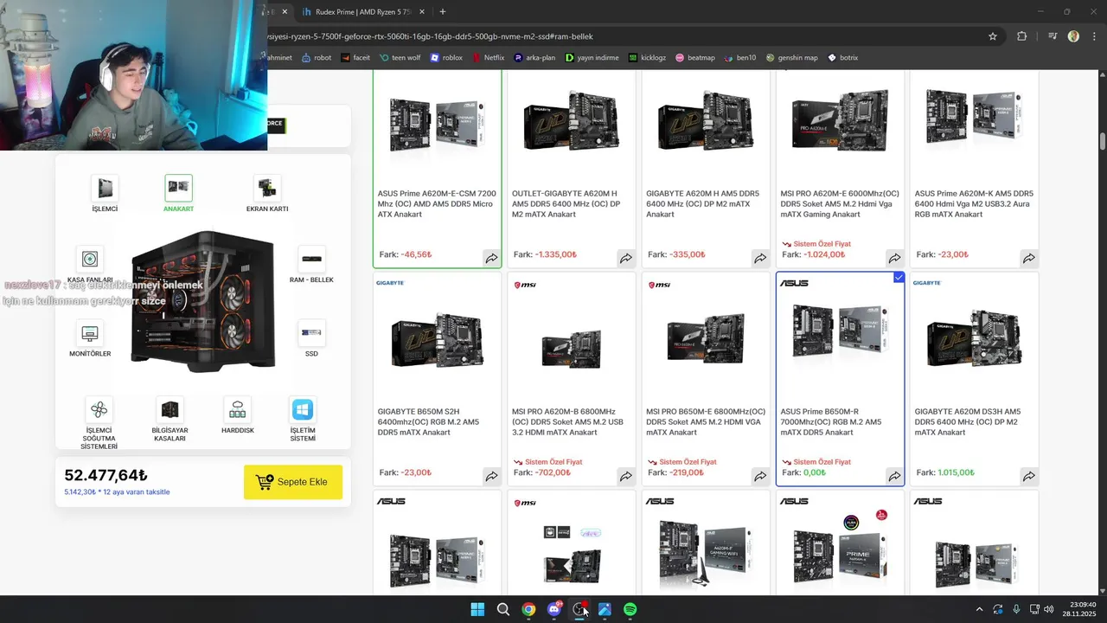Open Discord from the taskbar
The image size is (1107, 623).
click(x=554, y=609)
